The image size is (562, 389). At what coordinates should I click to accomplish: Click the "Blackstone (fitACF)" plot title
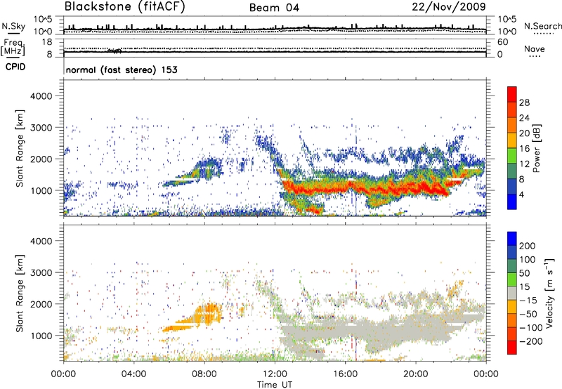124,6
